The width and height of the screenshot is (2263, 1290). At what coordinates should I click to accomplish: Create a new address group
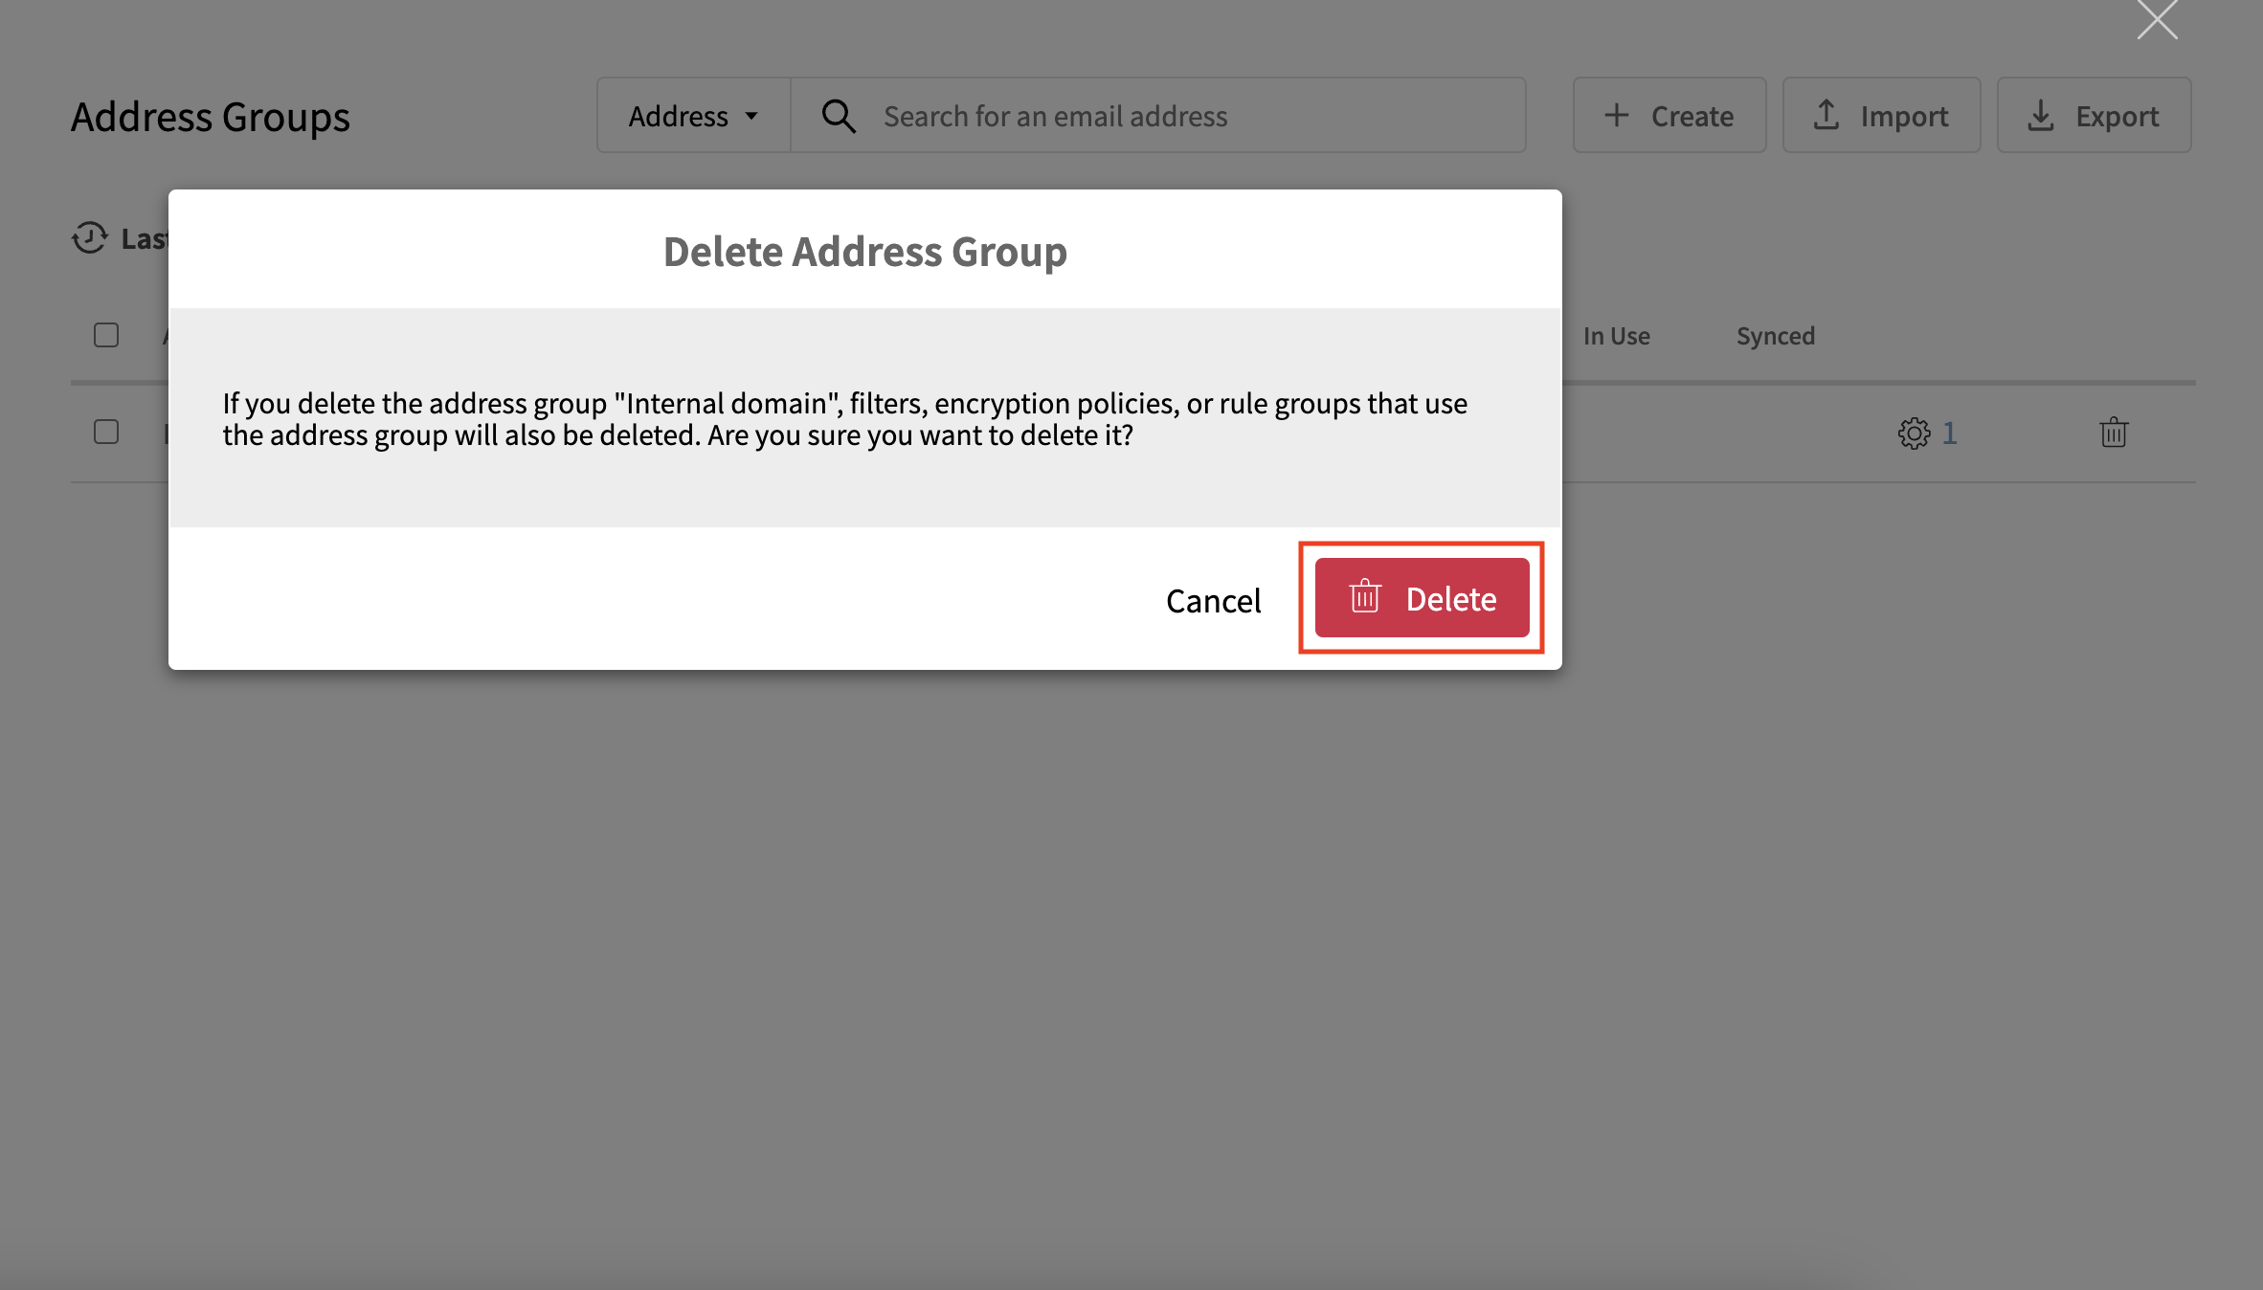(x=1669, y=116)
